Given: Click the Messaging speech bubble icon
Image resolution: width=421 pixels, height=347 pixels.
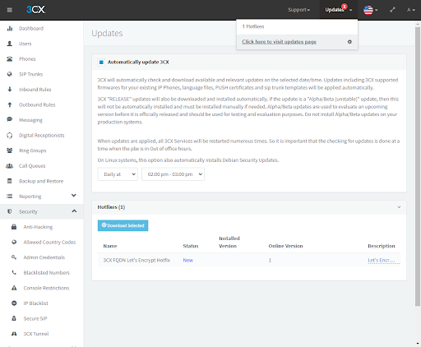Looking at the screenshot, I should [x=10, y=119].
